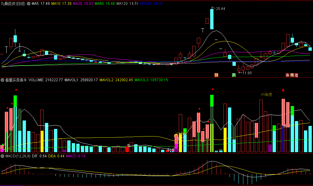
Task: Click the MAVOL2: 242902.45 label
Action: pos(116,80)
